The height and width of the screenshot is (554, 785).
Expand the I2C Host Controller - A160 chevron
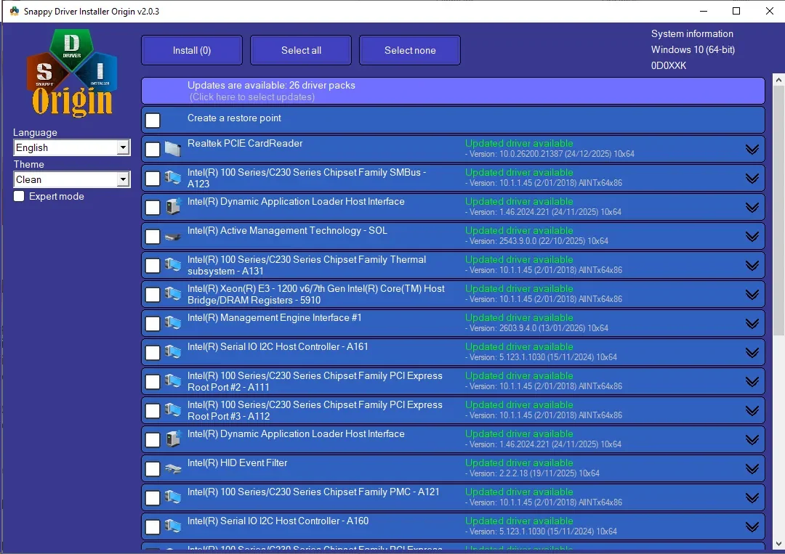click(x=752, y=526)
